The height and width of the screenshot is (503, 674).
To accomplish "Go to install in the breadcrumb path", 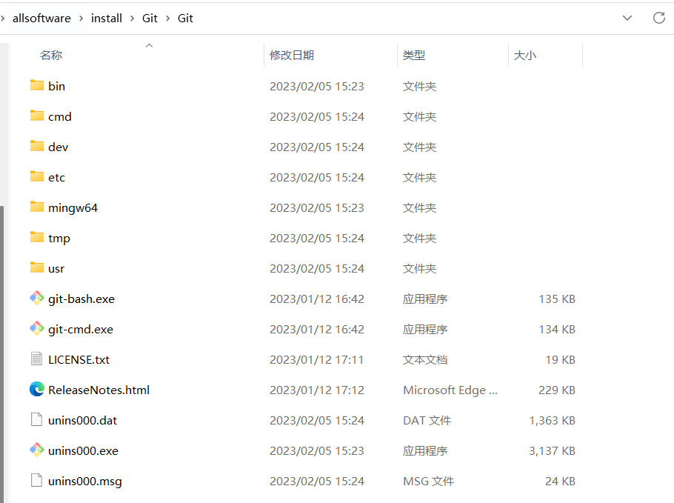I will click(x=107, y=19).
